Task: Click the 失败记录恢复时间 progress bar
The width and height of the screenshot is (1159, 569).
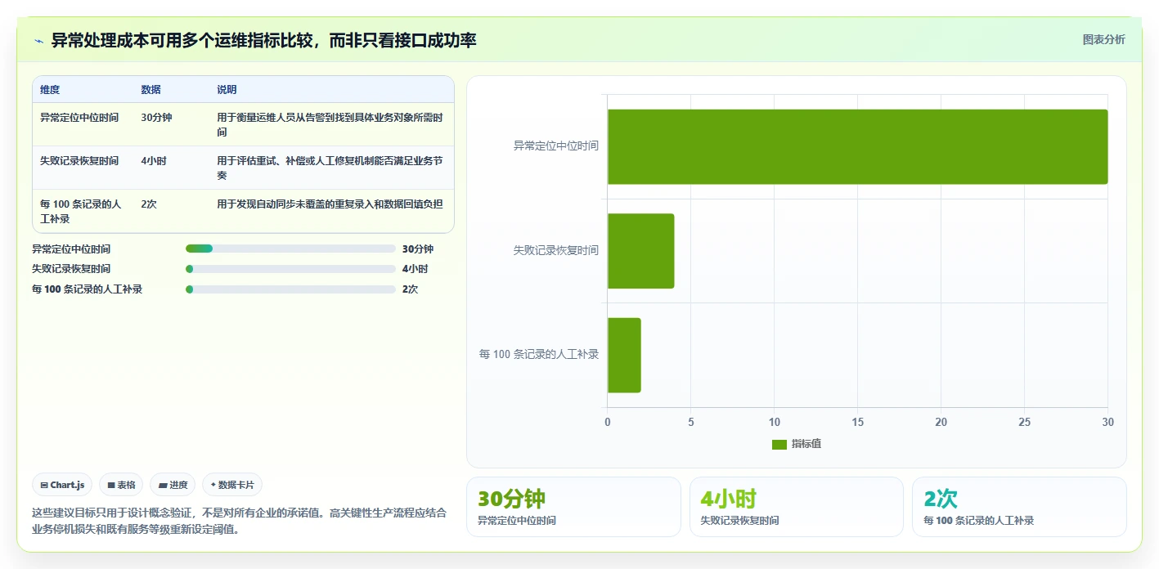Action: 290,269
